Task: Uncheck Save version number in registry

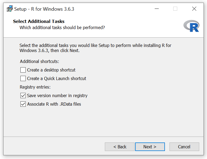Action: [x=23, y=96]
